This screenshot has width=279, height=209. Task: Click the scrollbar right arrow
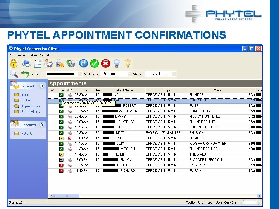click(259, 196)
